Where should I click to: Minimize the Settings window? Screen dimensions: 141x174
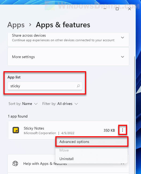coord(105,9)
